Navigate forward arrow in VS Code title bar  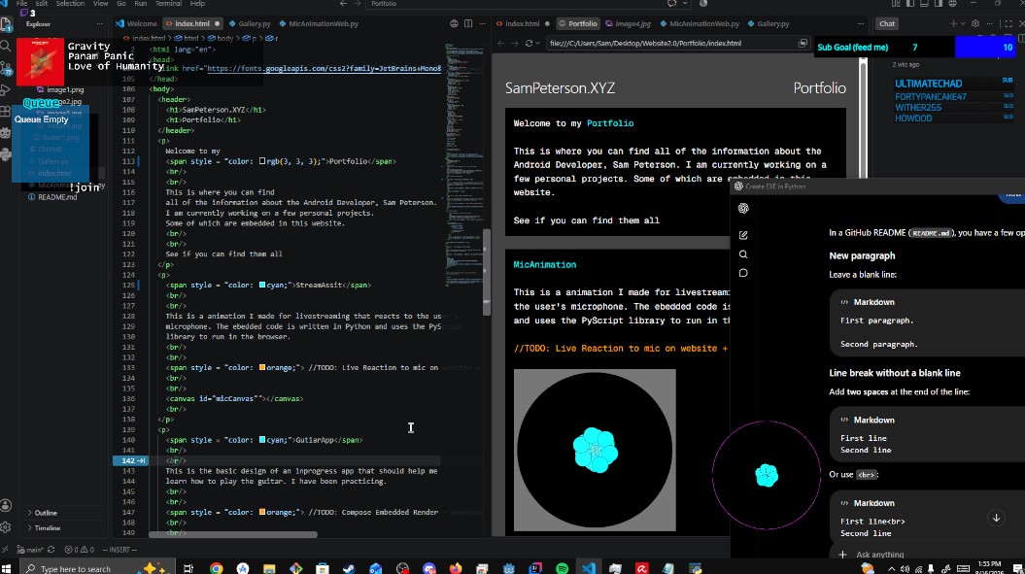pyautogui.click(x=358, y=3)
